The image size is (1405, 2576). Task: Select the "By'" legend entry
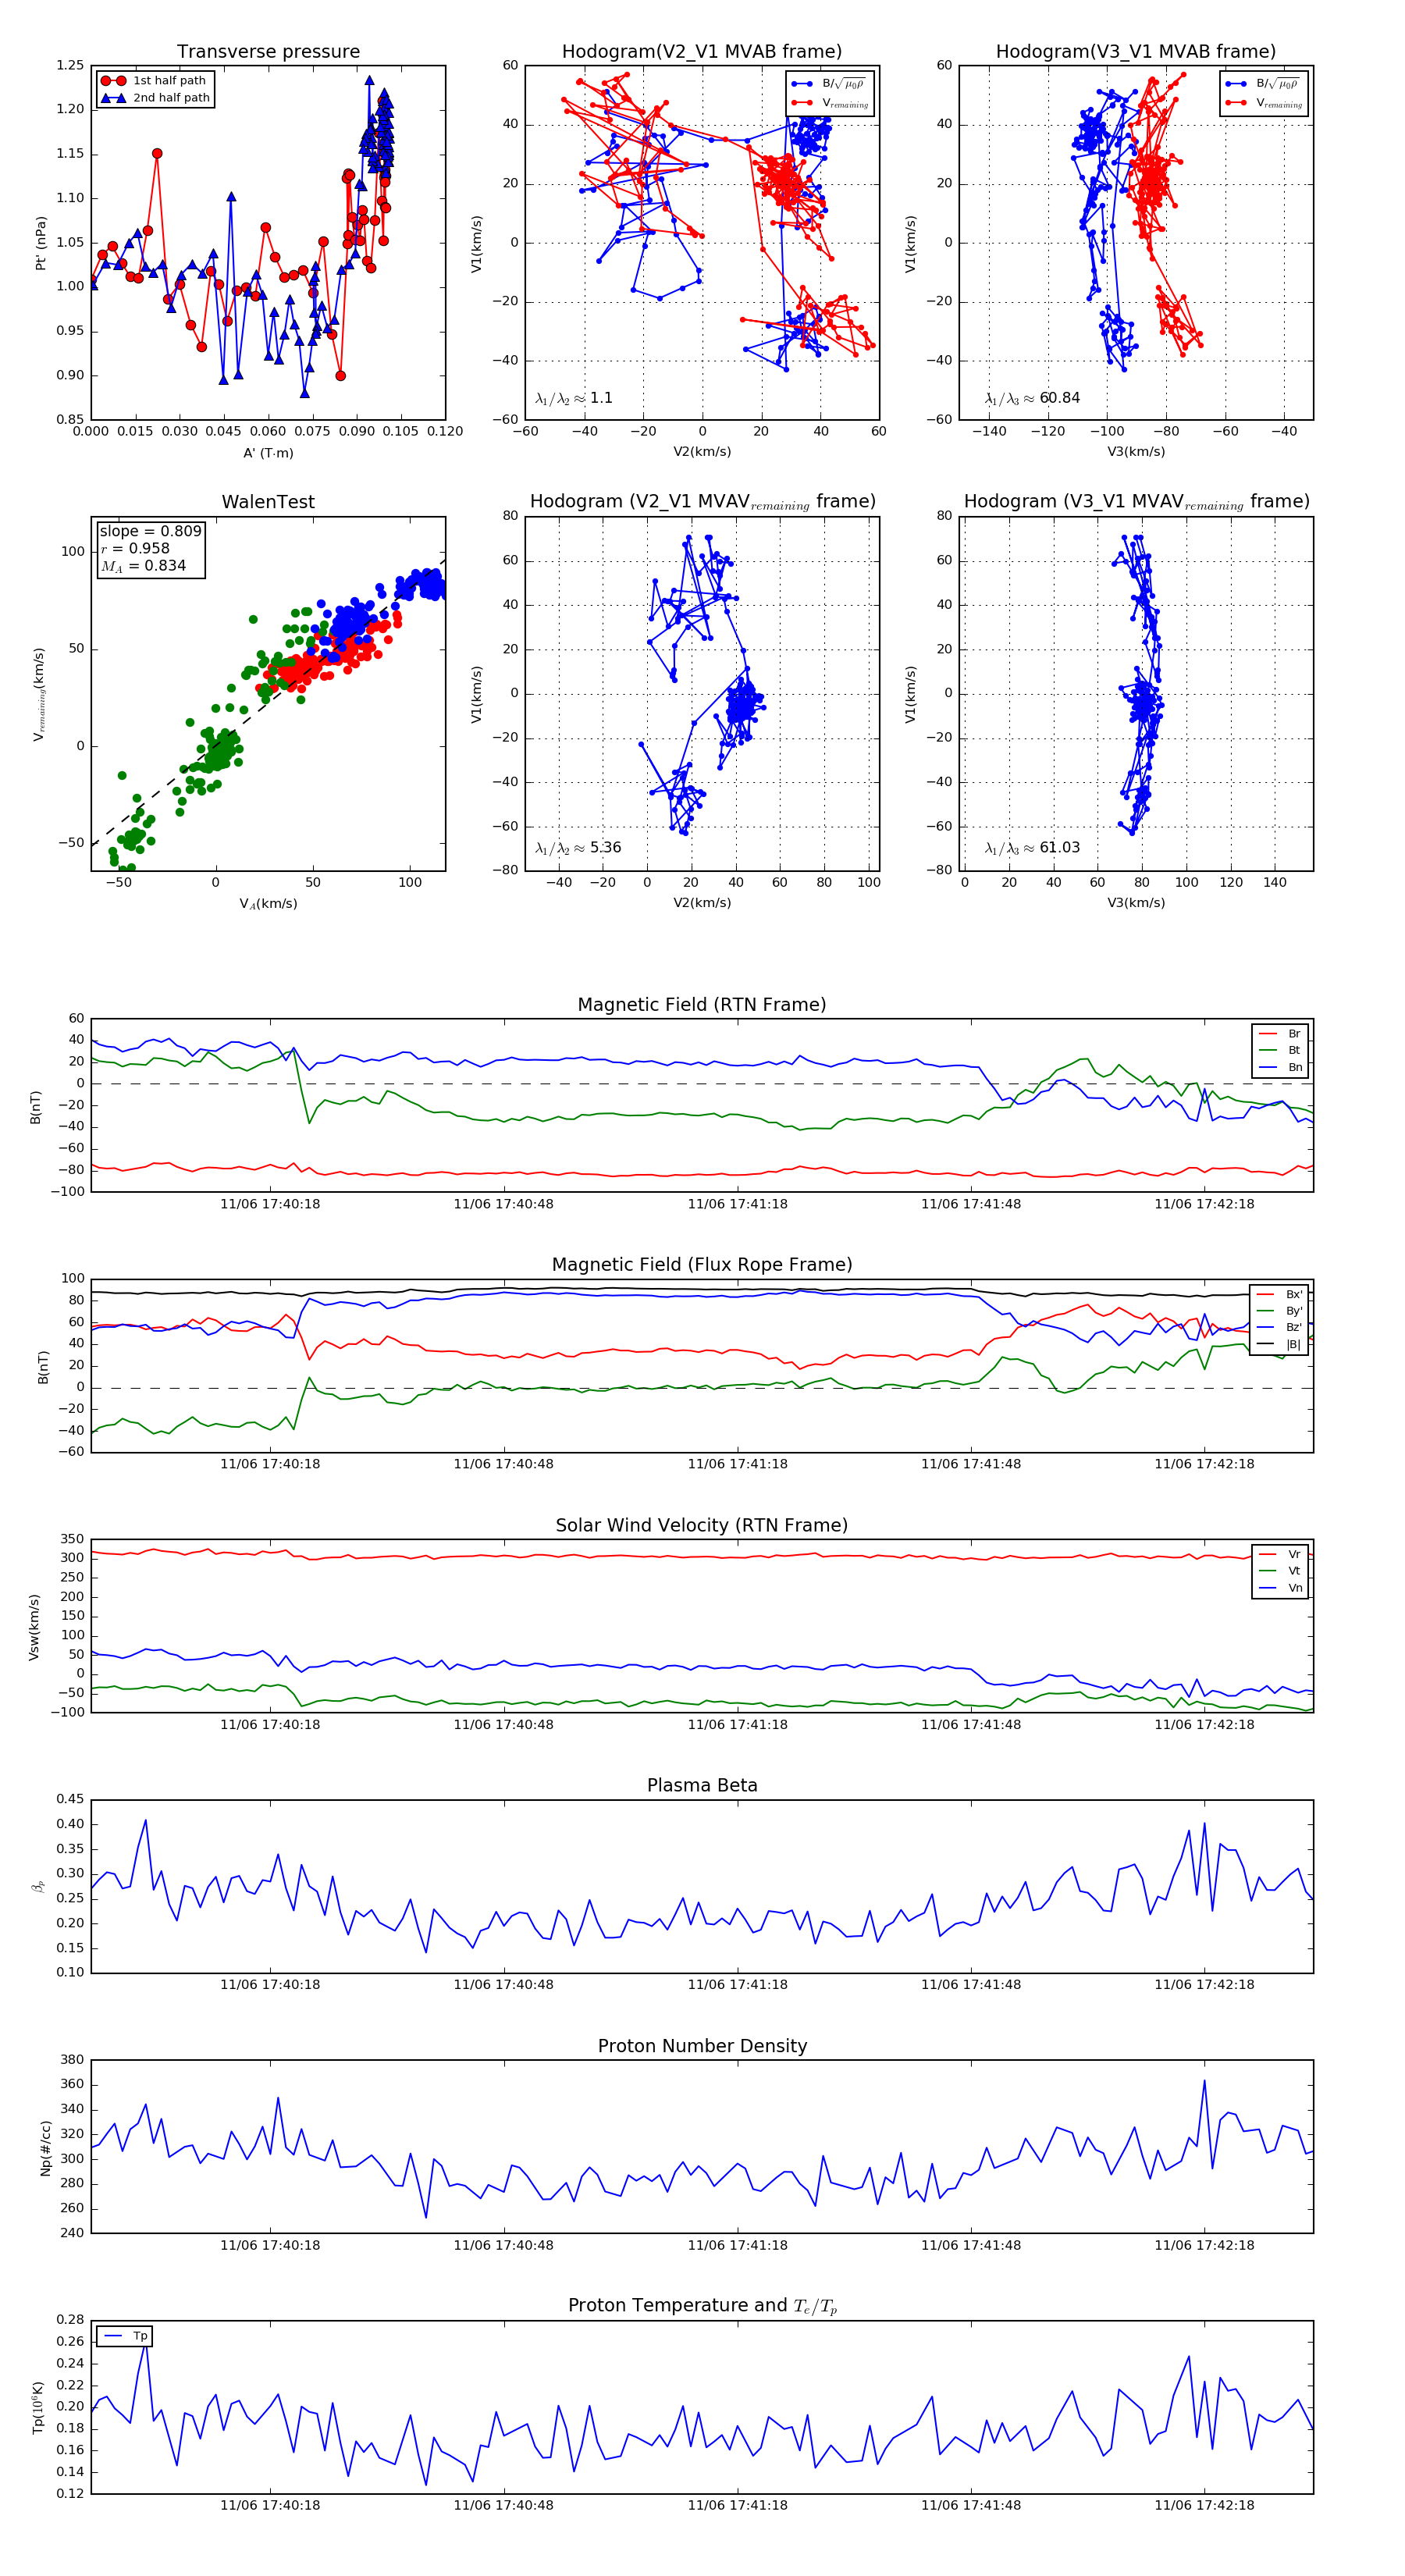coord(1279,1311)
